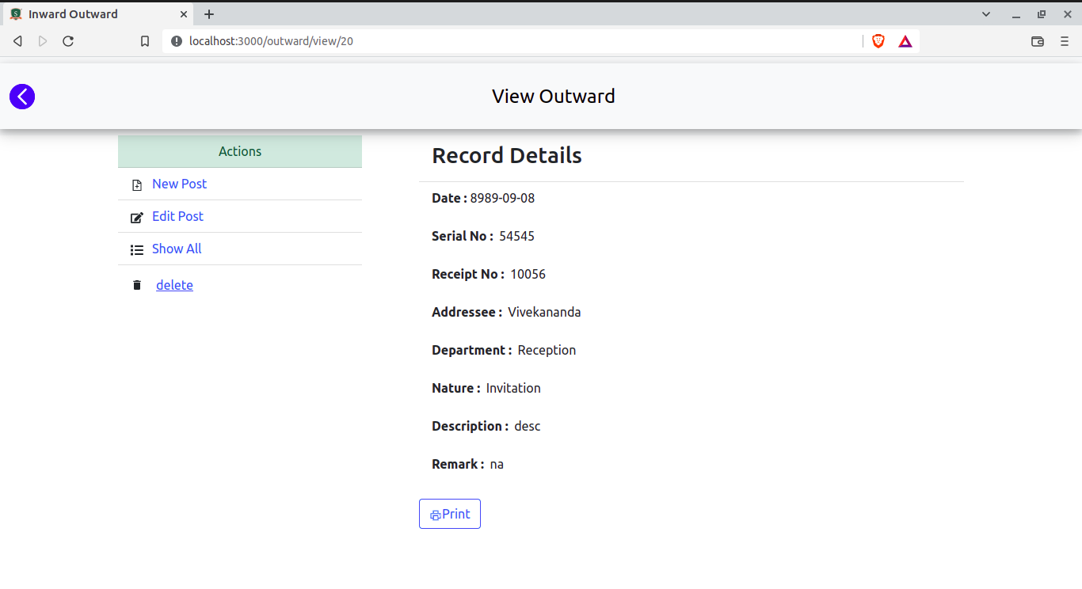Image resolution: width=1082 pixels, height=589 pixels.
Task: Click the New Post file icon
Action: point(137,184)
